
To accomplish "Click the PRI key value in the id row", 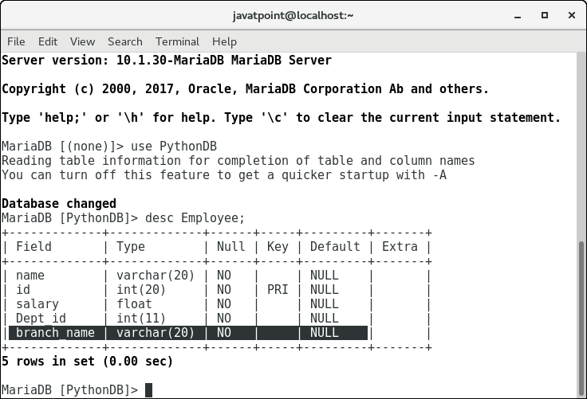I will coord(277,290).
